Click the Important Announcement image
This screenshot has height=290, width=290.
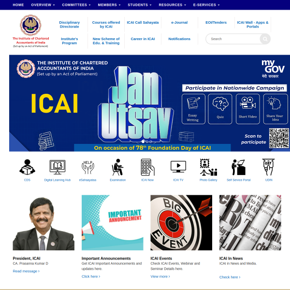tap(113, 222)
